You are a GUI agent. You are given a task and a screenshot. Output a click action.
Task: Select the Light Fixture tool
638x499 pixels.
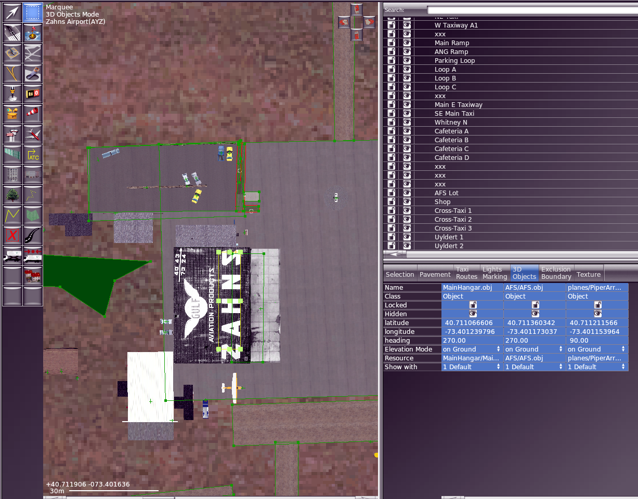click(x=12, y=93)
